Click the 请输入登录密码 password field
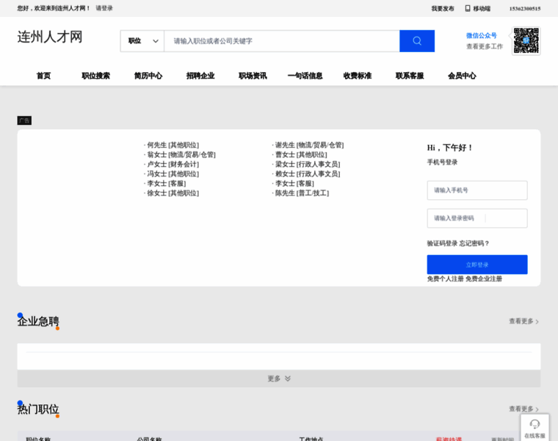The width and height of the screenshot is (558, 441). point(477,218)
